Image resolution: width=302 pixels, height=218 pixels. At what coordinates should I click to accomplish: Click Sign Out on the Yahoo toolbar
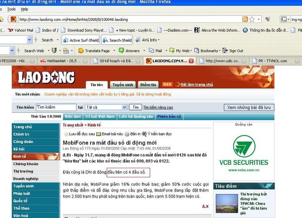tap(233, 51)
